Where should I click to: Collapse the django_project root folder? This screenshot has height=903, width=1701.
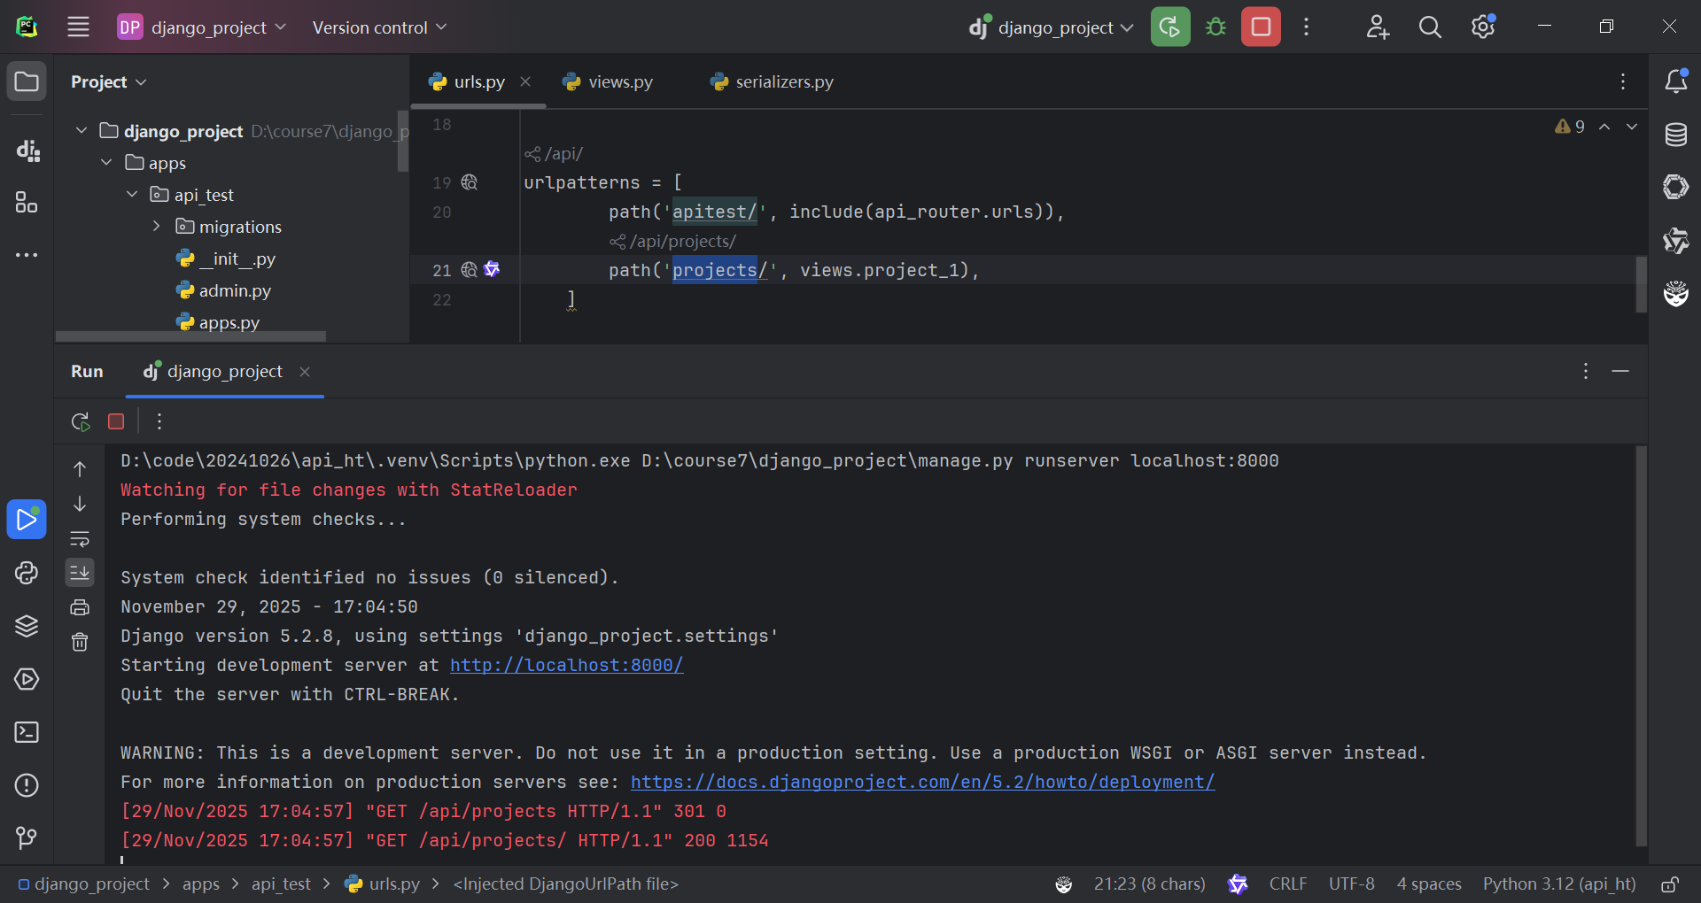coord(82,131)
